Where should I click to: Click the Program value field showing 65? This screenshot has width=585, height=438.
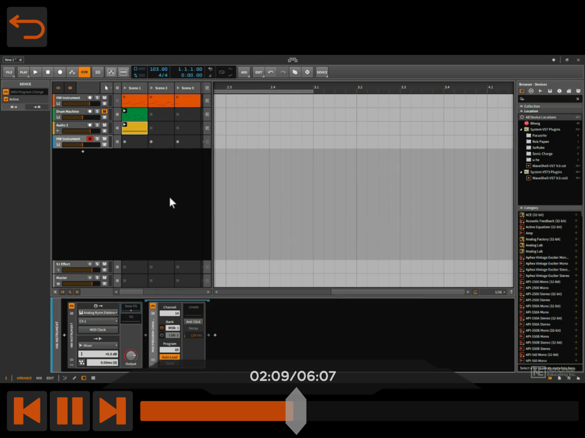pyautogui.click(x=170, y=350)
